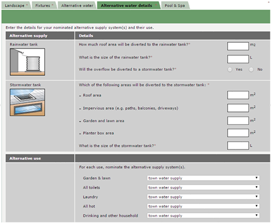The image size is (271, 223).
Task: Open the Pool & Spa tab
Action: (x=175, y=5)
